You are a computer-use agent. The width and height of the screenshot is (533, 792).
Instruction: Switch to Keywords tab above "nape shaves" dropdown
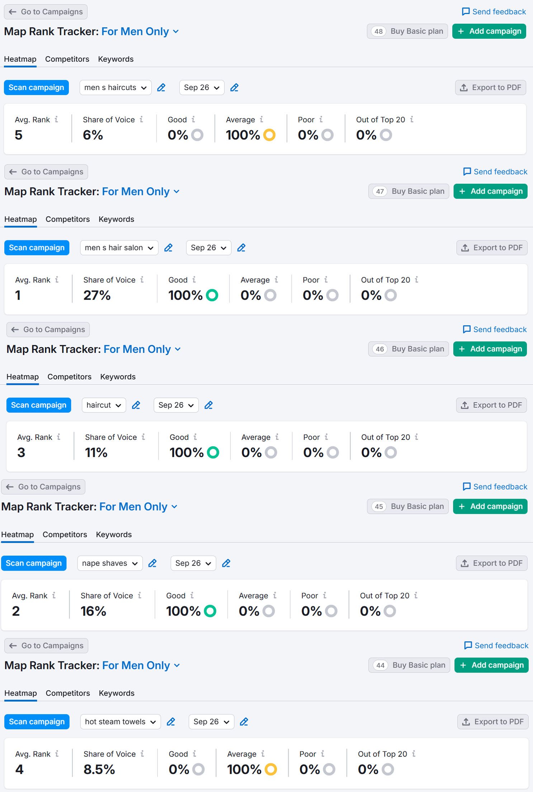point(114,534)
